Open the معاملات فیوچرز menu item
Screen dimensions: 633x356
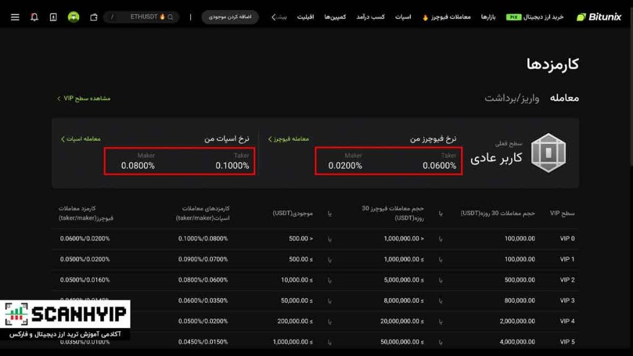point(446,17)
